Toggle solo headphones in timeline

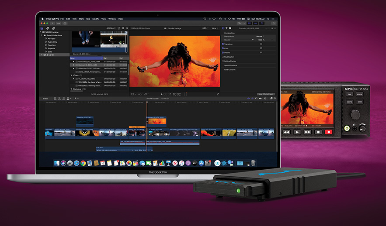pyautogui.click(x=256, y=98)
